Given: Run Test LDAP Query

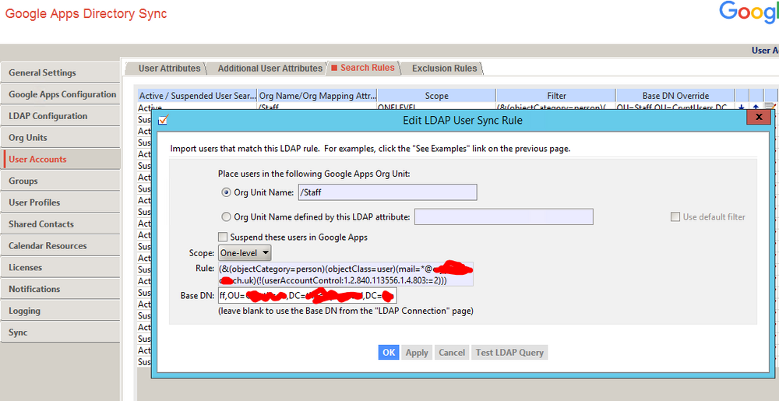Looking at the screenshot, I should pyautogui.click(x=509, y=353).
